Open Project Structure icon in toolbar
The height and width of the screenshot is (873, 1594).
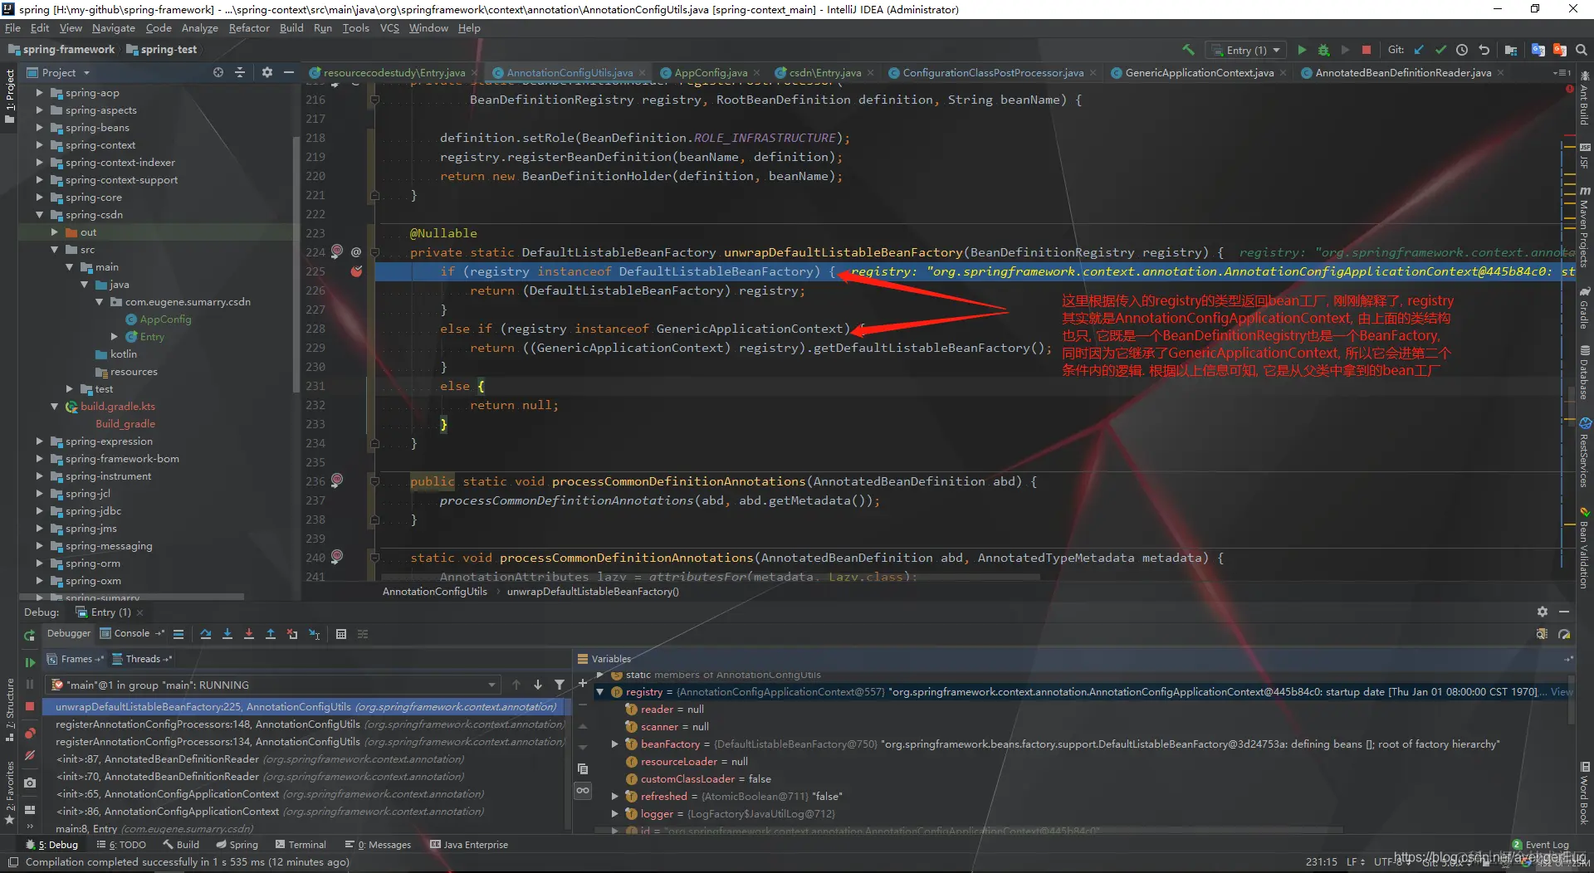coord(1510,50)
